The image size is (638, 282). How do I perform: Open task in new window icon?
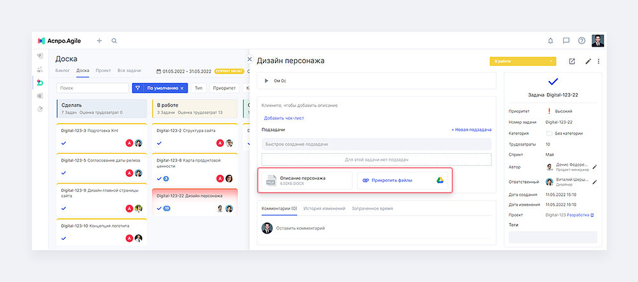click(572, 61)
